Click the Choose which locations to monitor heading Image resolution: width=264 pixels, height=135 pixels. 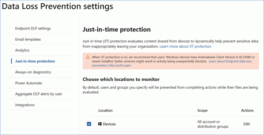pos(121,79)
